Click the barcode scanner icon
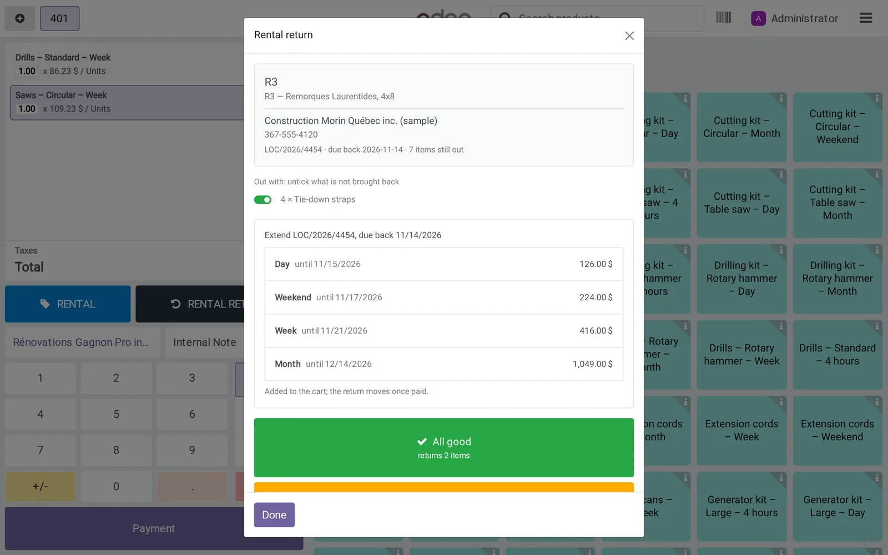 723,18
